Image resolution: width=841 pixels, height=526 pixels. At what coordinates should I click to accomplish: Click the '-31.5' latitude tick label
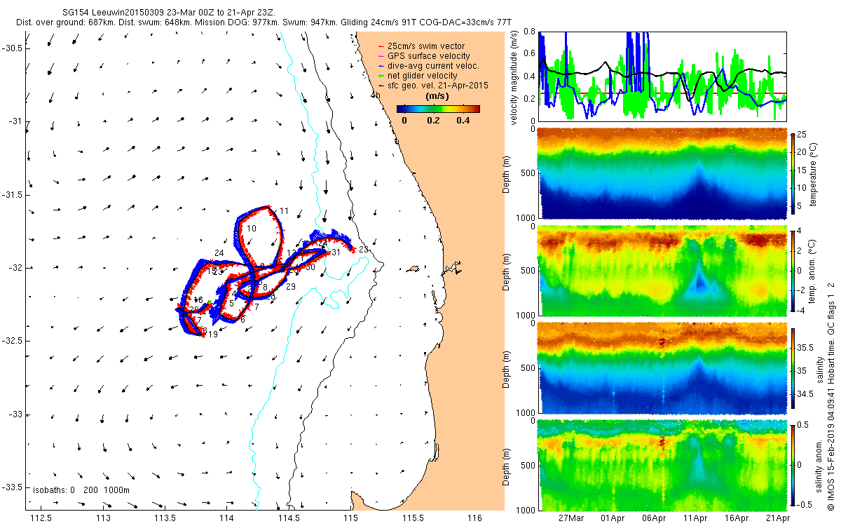pyautogui.click(x=11, y=194)
